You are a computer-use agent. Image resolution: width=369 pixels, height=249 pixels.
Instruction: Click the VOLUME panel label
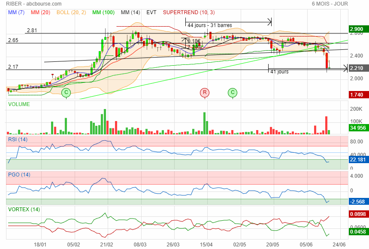tap(19, 104)
